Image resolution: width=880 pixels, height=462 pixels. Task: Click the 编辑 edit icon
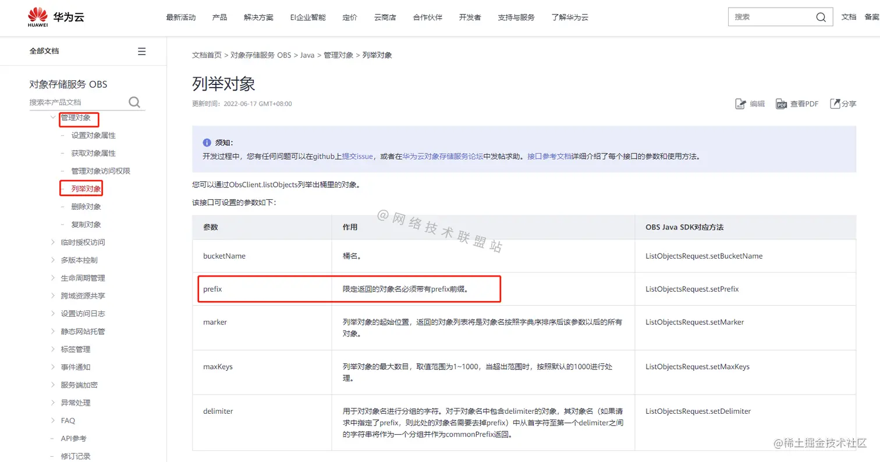(740, 104)
